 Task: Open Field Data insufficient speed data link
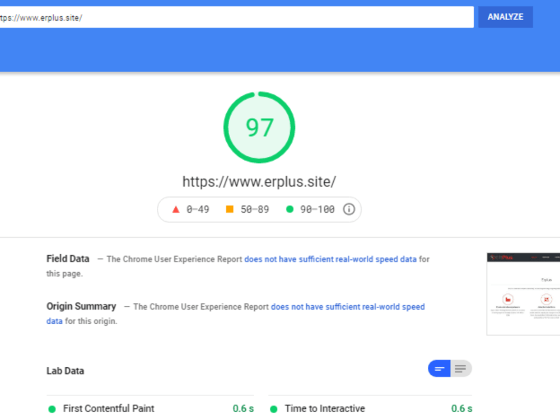(330, 259)
